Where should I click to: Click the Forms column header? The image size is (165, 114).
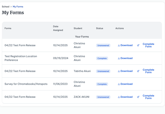pyautogui.click(x=8, y=28)
